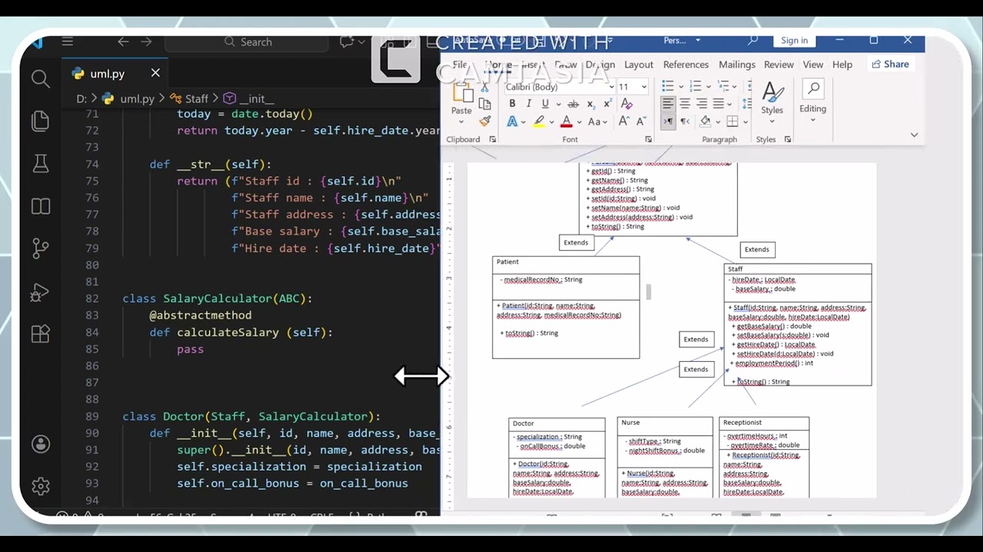Open Change Case Aa dropdown in Word

(x=597, y=121)
